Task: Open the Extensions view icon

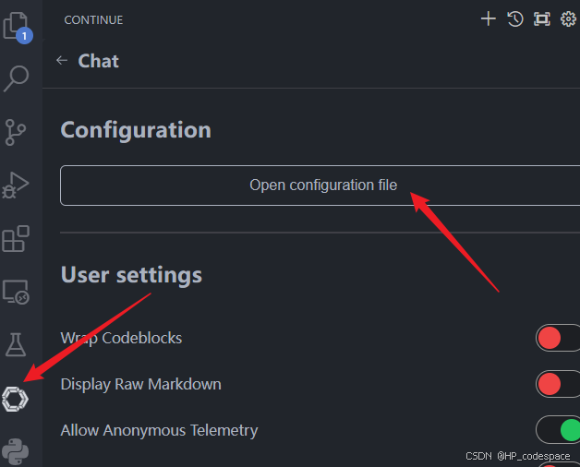Action: 17,238
